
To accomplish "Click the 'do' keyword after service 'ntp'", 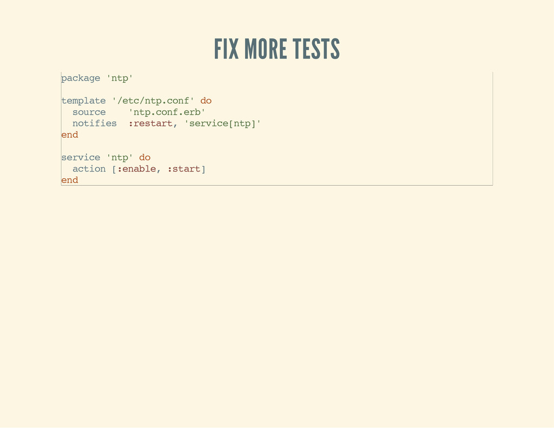I will tap(144, 157).
